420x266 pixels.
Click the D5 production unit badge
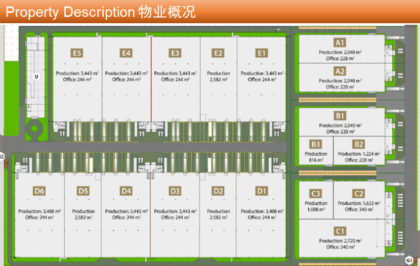tap(83, 191)
